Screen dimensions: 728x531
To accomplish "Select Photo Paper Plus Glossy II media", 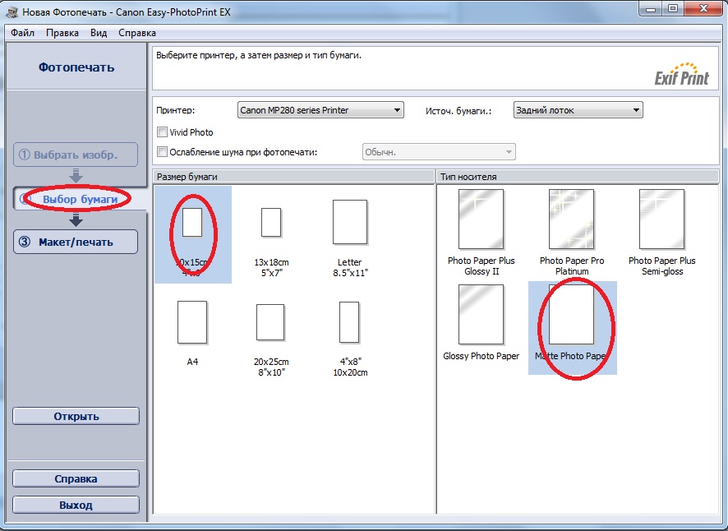I will pyautogui.click(x=481, y=233).
